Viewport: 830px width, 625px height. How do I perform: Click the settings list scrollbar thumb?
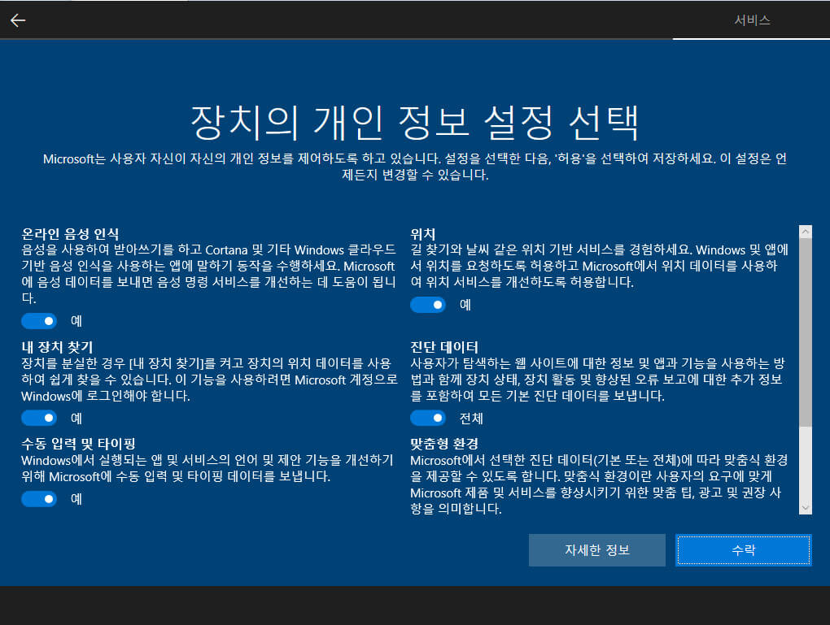point(806,332)
